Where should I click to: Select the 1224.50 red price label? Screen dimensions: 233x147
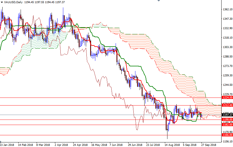pos(227,98)
